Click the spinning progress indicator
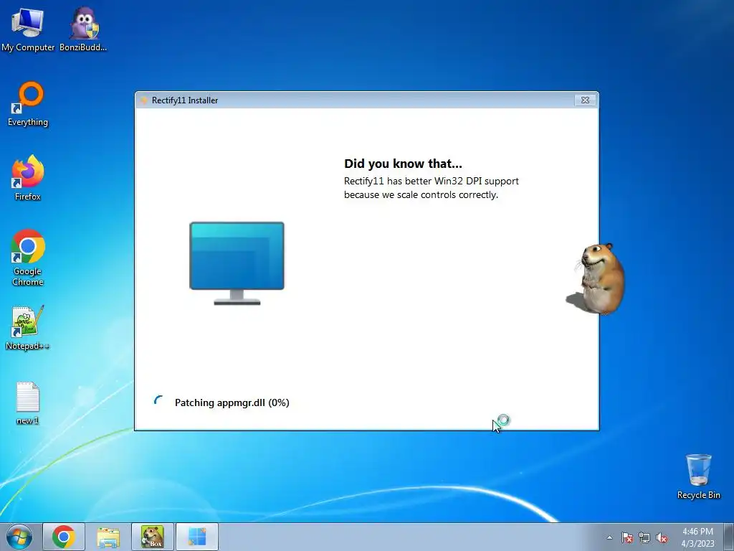 click(x=158, y=401)
